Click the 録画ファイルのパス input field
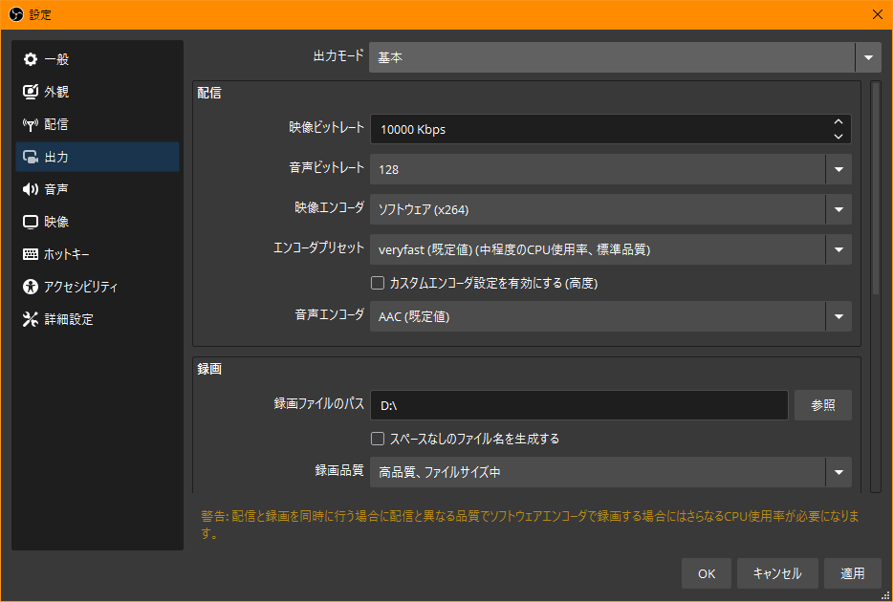Screen dimensions: 893x602 point(578,405)
